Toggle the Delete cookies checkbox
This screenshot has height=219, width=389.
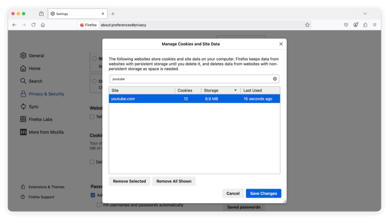[x=92, y=162]
